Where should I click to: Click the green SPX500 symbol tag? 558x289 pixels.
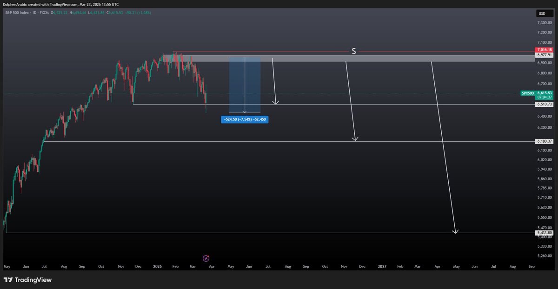(527, 93)
